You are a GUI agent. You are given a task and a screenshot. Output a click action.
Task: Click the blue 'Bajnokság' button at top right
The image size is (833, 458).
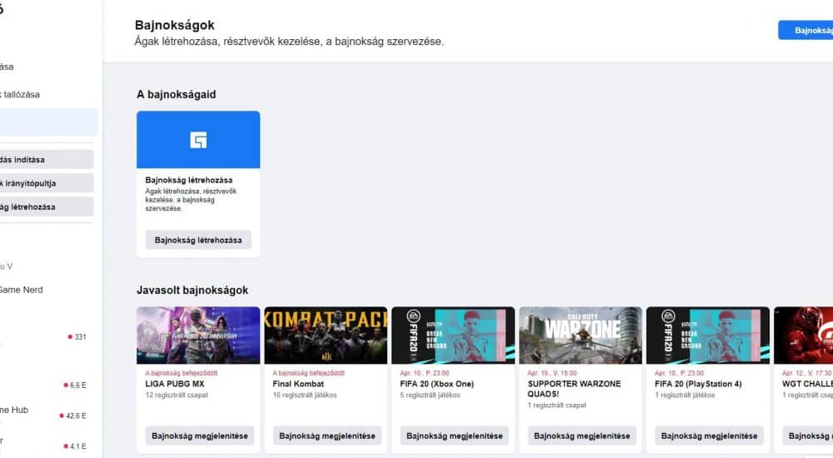[806, 30]
